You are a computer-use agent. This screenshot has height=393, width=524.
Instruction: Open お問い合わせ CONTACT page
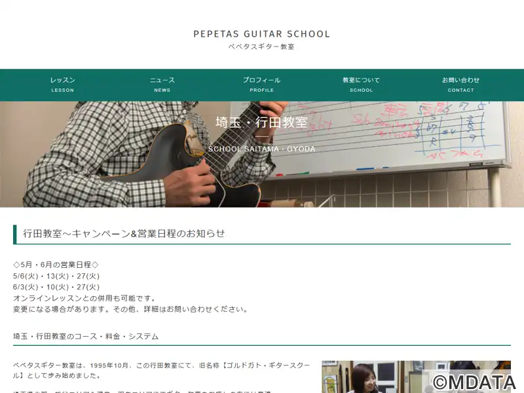460,85
